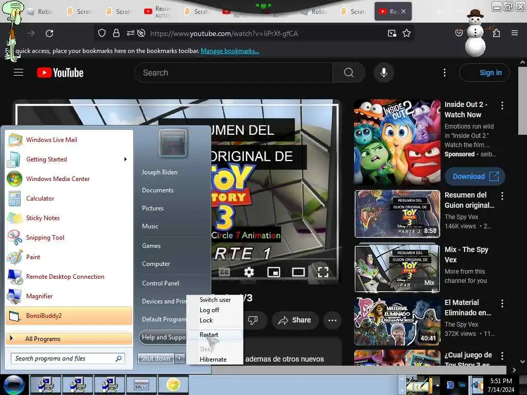Open options for Resumen del Guion video
Viewport: 527px width, 395px height.
point(502,196)
